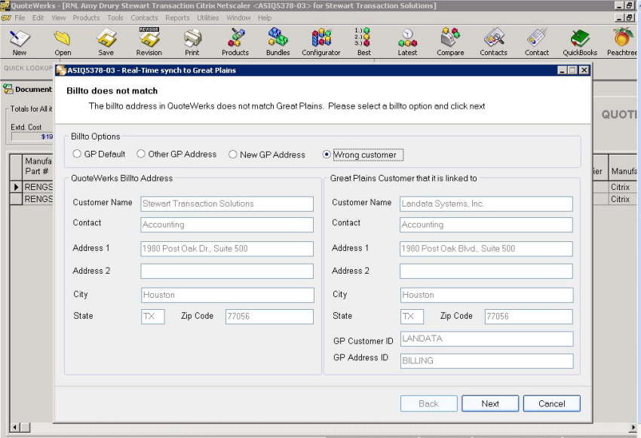Open the Edit menu
The width and height of the screenshot is (641, 438).
click(x=38, y=18)
